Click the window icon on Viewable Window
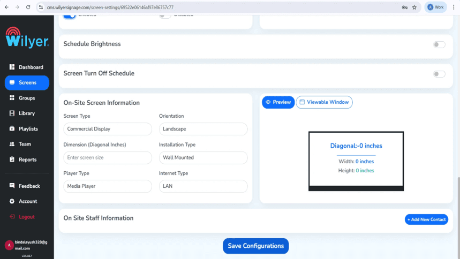 coord(302,102)
